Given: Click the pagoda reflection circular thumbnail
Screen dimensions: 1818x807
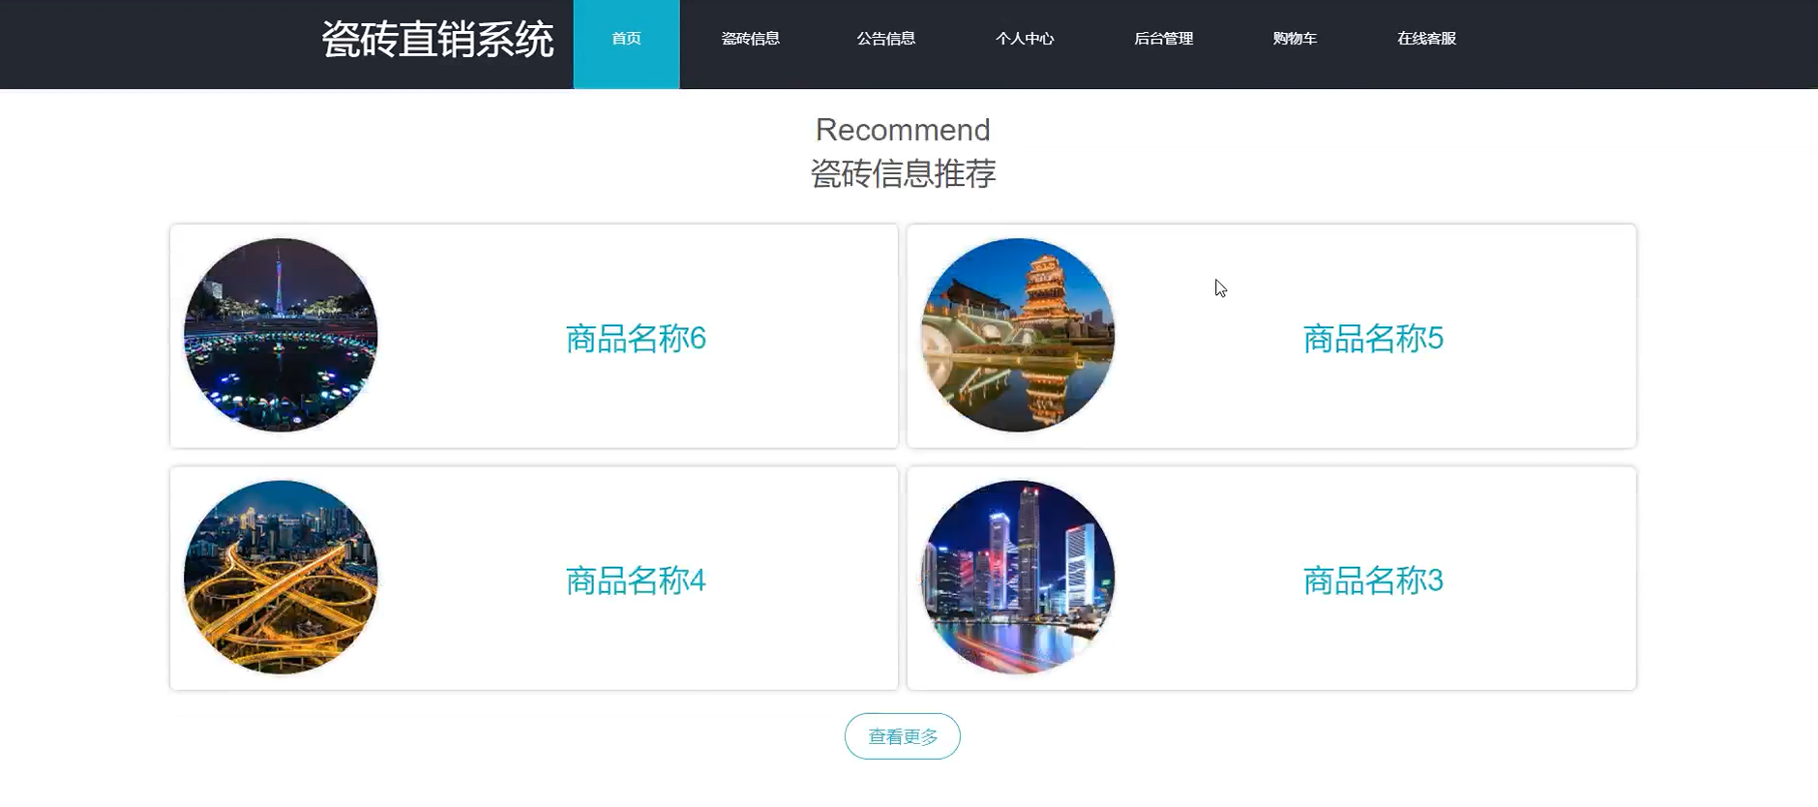Looking at the screenshot, I should [x=1018, y=335].
